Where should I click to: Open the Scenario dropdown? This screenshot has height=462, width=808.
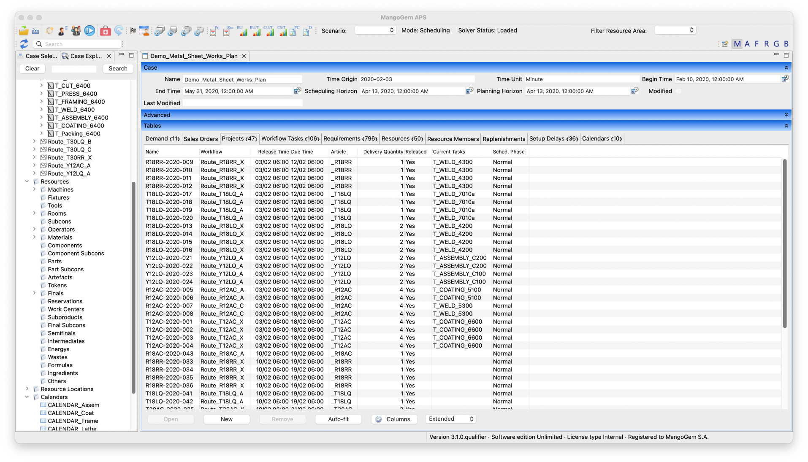[x=375, y=30]
